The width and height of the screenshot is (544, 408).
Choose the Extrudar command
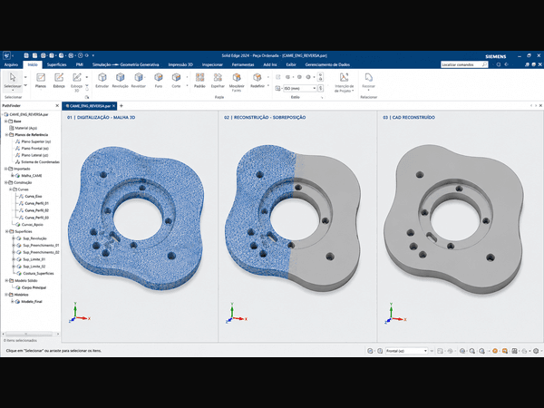(x=102, y=80)
